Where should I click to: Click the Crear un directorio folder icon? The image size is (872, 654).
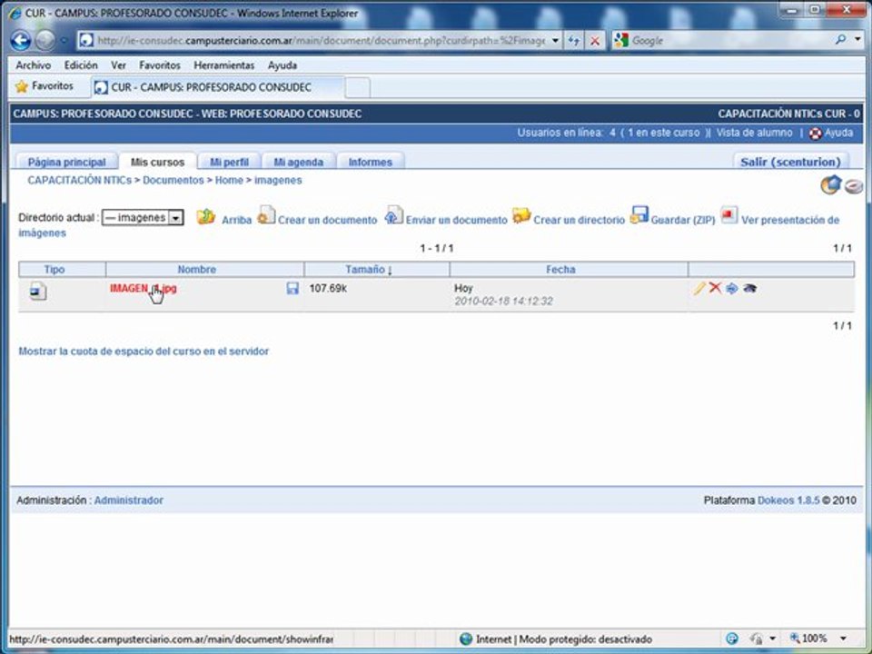tap(521, 216)
